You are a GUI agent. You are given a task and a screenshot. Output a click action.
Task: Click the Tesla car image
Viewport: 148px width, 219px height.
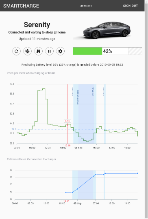[103, 31]
